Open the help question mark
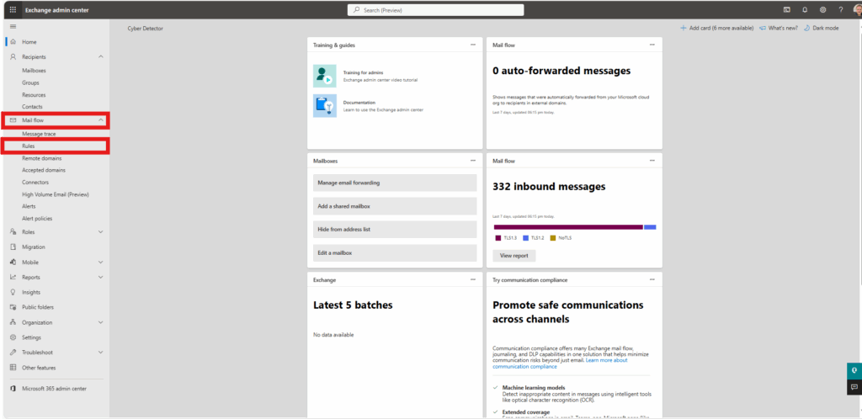This screenshot has height=419, width=862. tap(841, 10)
